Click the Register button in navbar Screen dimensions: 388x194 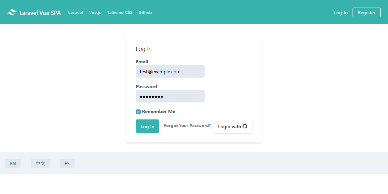[x=366, y=12]
